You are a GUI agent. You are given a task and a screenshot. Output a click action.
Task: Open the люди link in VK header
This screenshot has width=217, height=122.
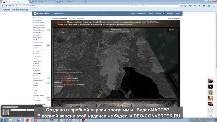point(133,14)
